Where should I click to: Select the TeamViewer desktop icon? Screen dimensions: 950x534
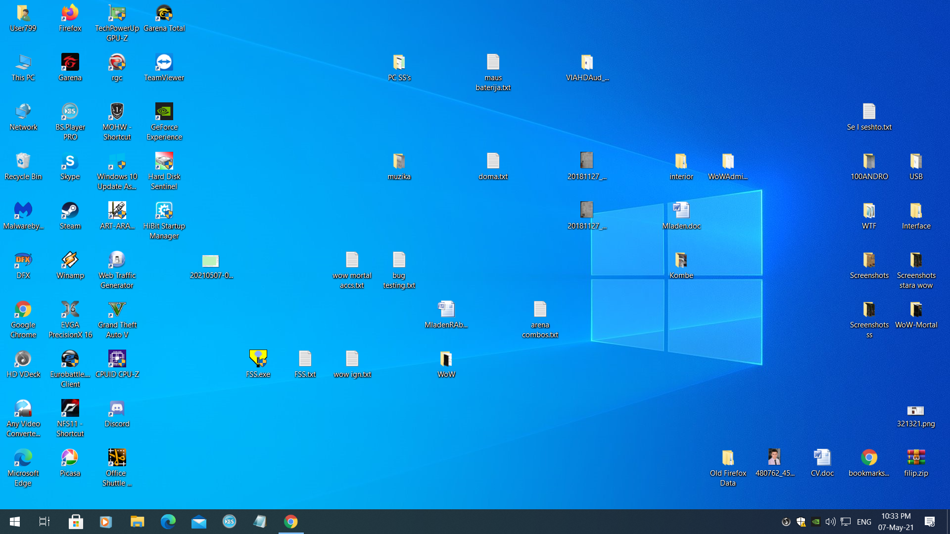pos(164,63)
